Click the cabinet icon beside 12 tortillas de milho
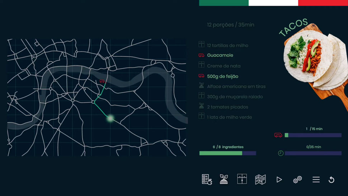348x196 pixels. [201, 45]
